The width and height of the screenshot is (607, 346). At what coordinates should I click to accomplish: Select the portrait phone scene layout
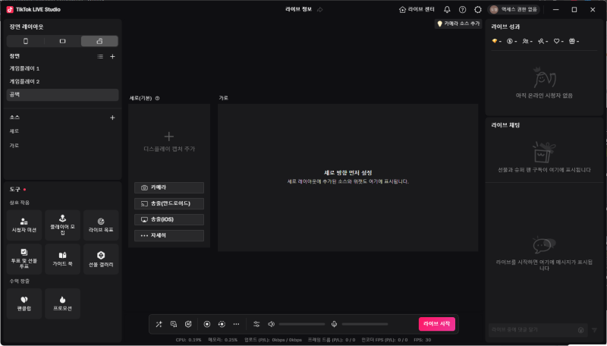26,41
